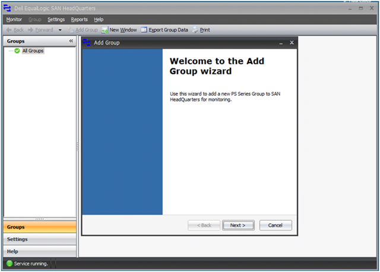Open the Reports menu
The image size is (380, 272).
click(x=79, y=20)
